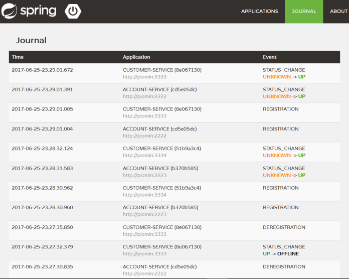This screenshot has height=279, width=349.
Task: Click the Event column header
Action: tap(269, 57)
